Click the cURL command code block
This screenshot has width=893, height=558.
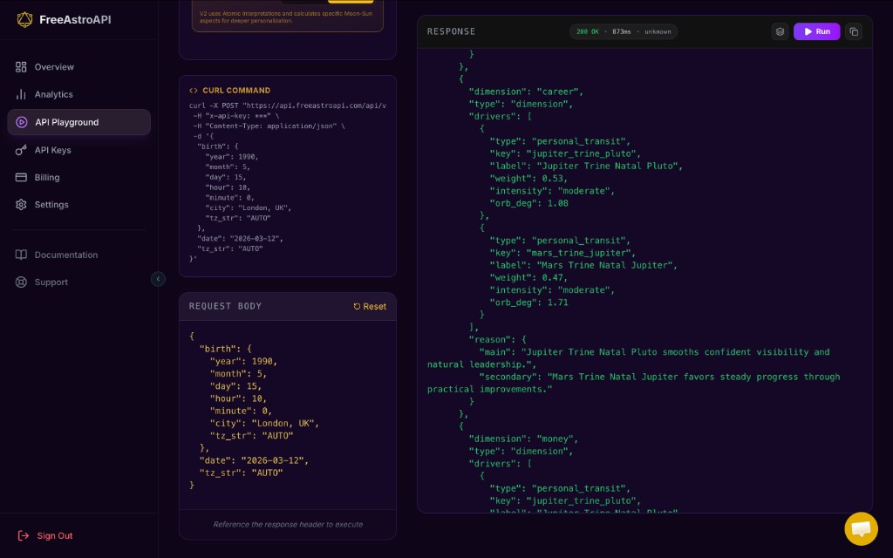287,183
